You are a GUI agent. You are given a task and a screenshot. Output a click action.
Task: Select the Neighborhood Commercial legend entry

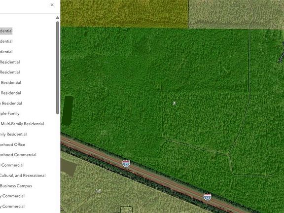coord(18,155)
